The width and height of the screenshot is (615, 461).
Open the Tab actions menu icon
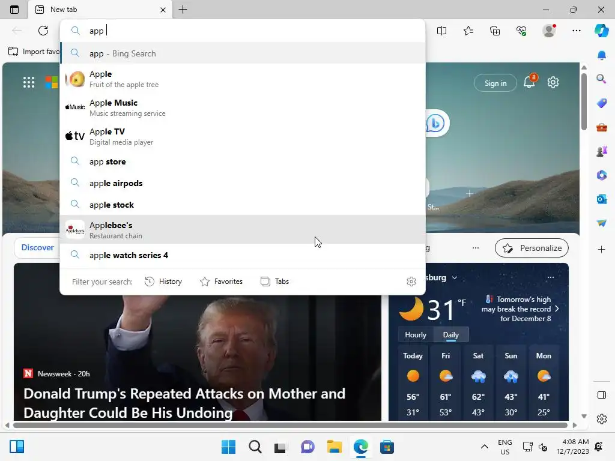pyautogui.click(x=14, y=10)
